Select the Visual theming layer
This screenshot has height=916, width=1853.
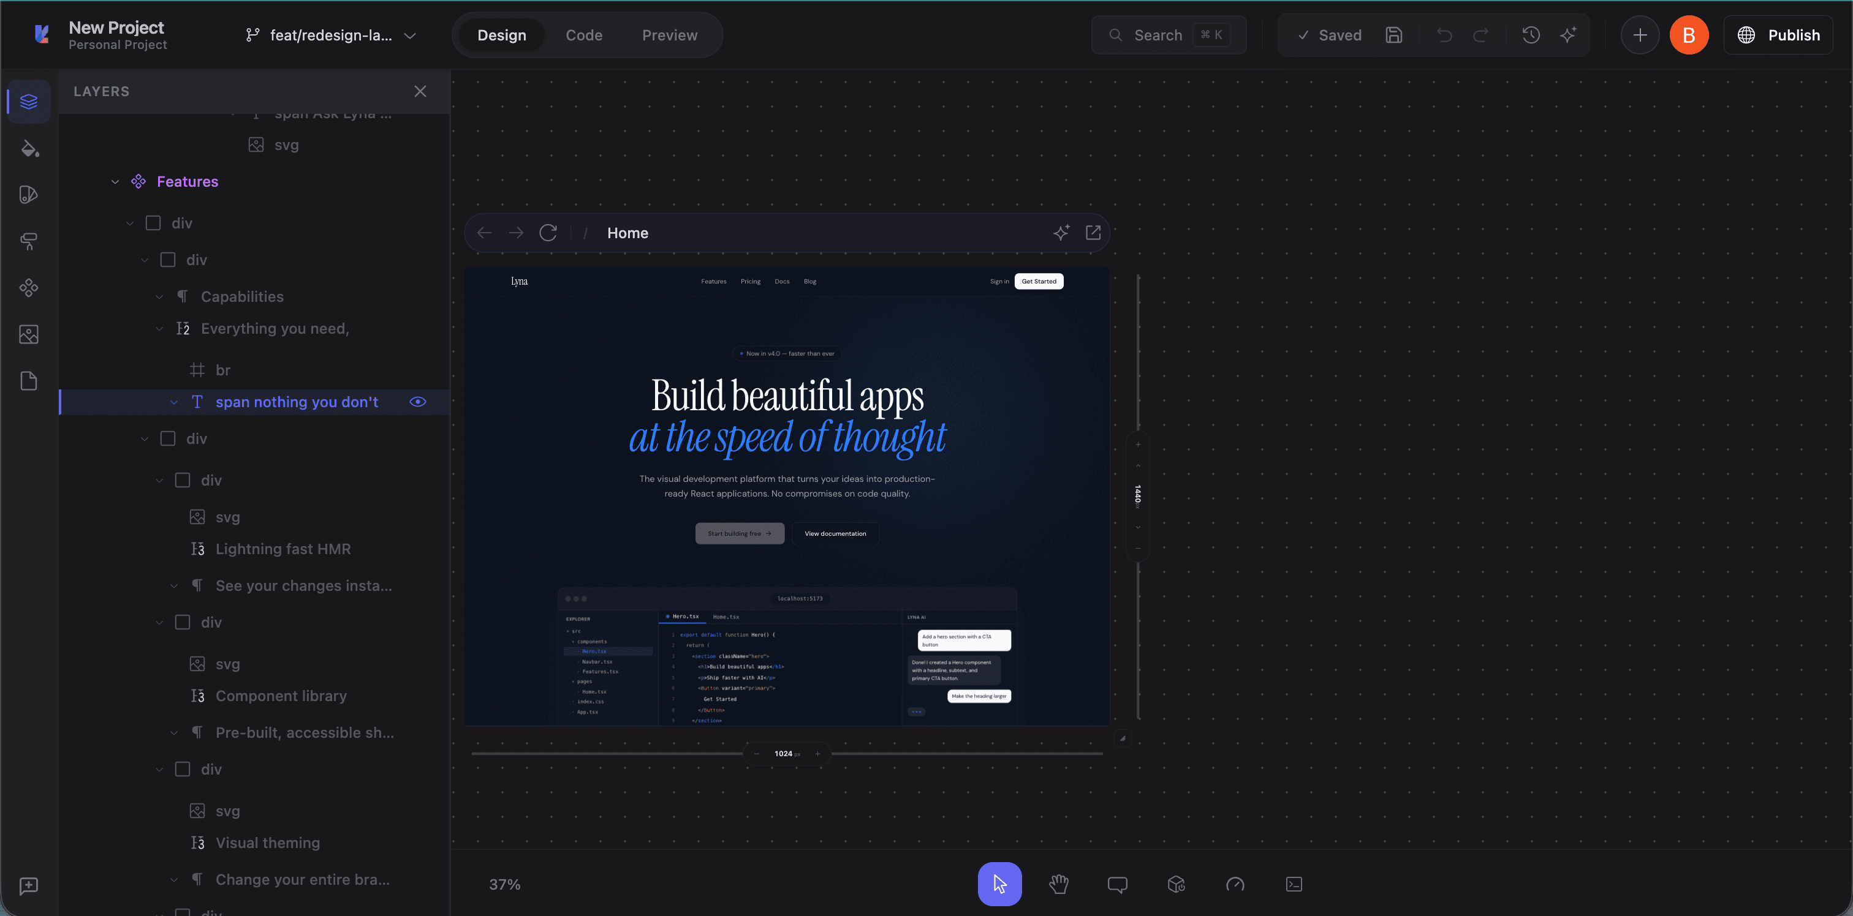256,843
